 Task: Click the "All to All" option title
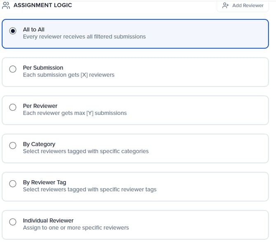pyautogui.click(x=34, y=30)
